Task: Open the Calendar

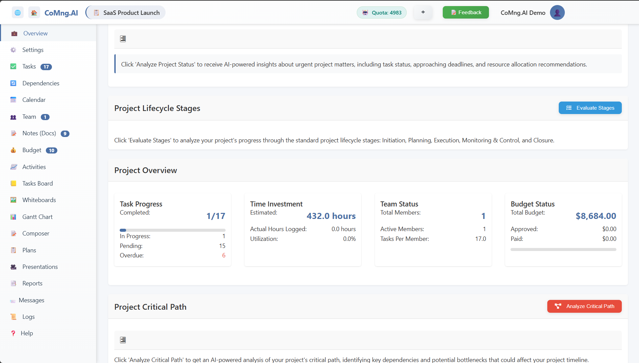Action: [x=34, y=100]
